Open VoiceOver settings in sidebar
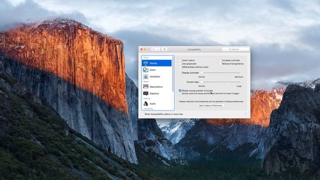This screenshot has height=180, width=320. pos(156,76)
